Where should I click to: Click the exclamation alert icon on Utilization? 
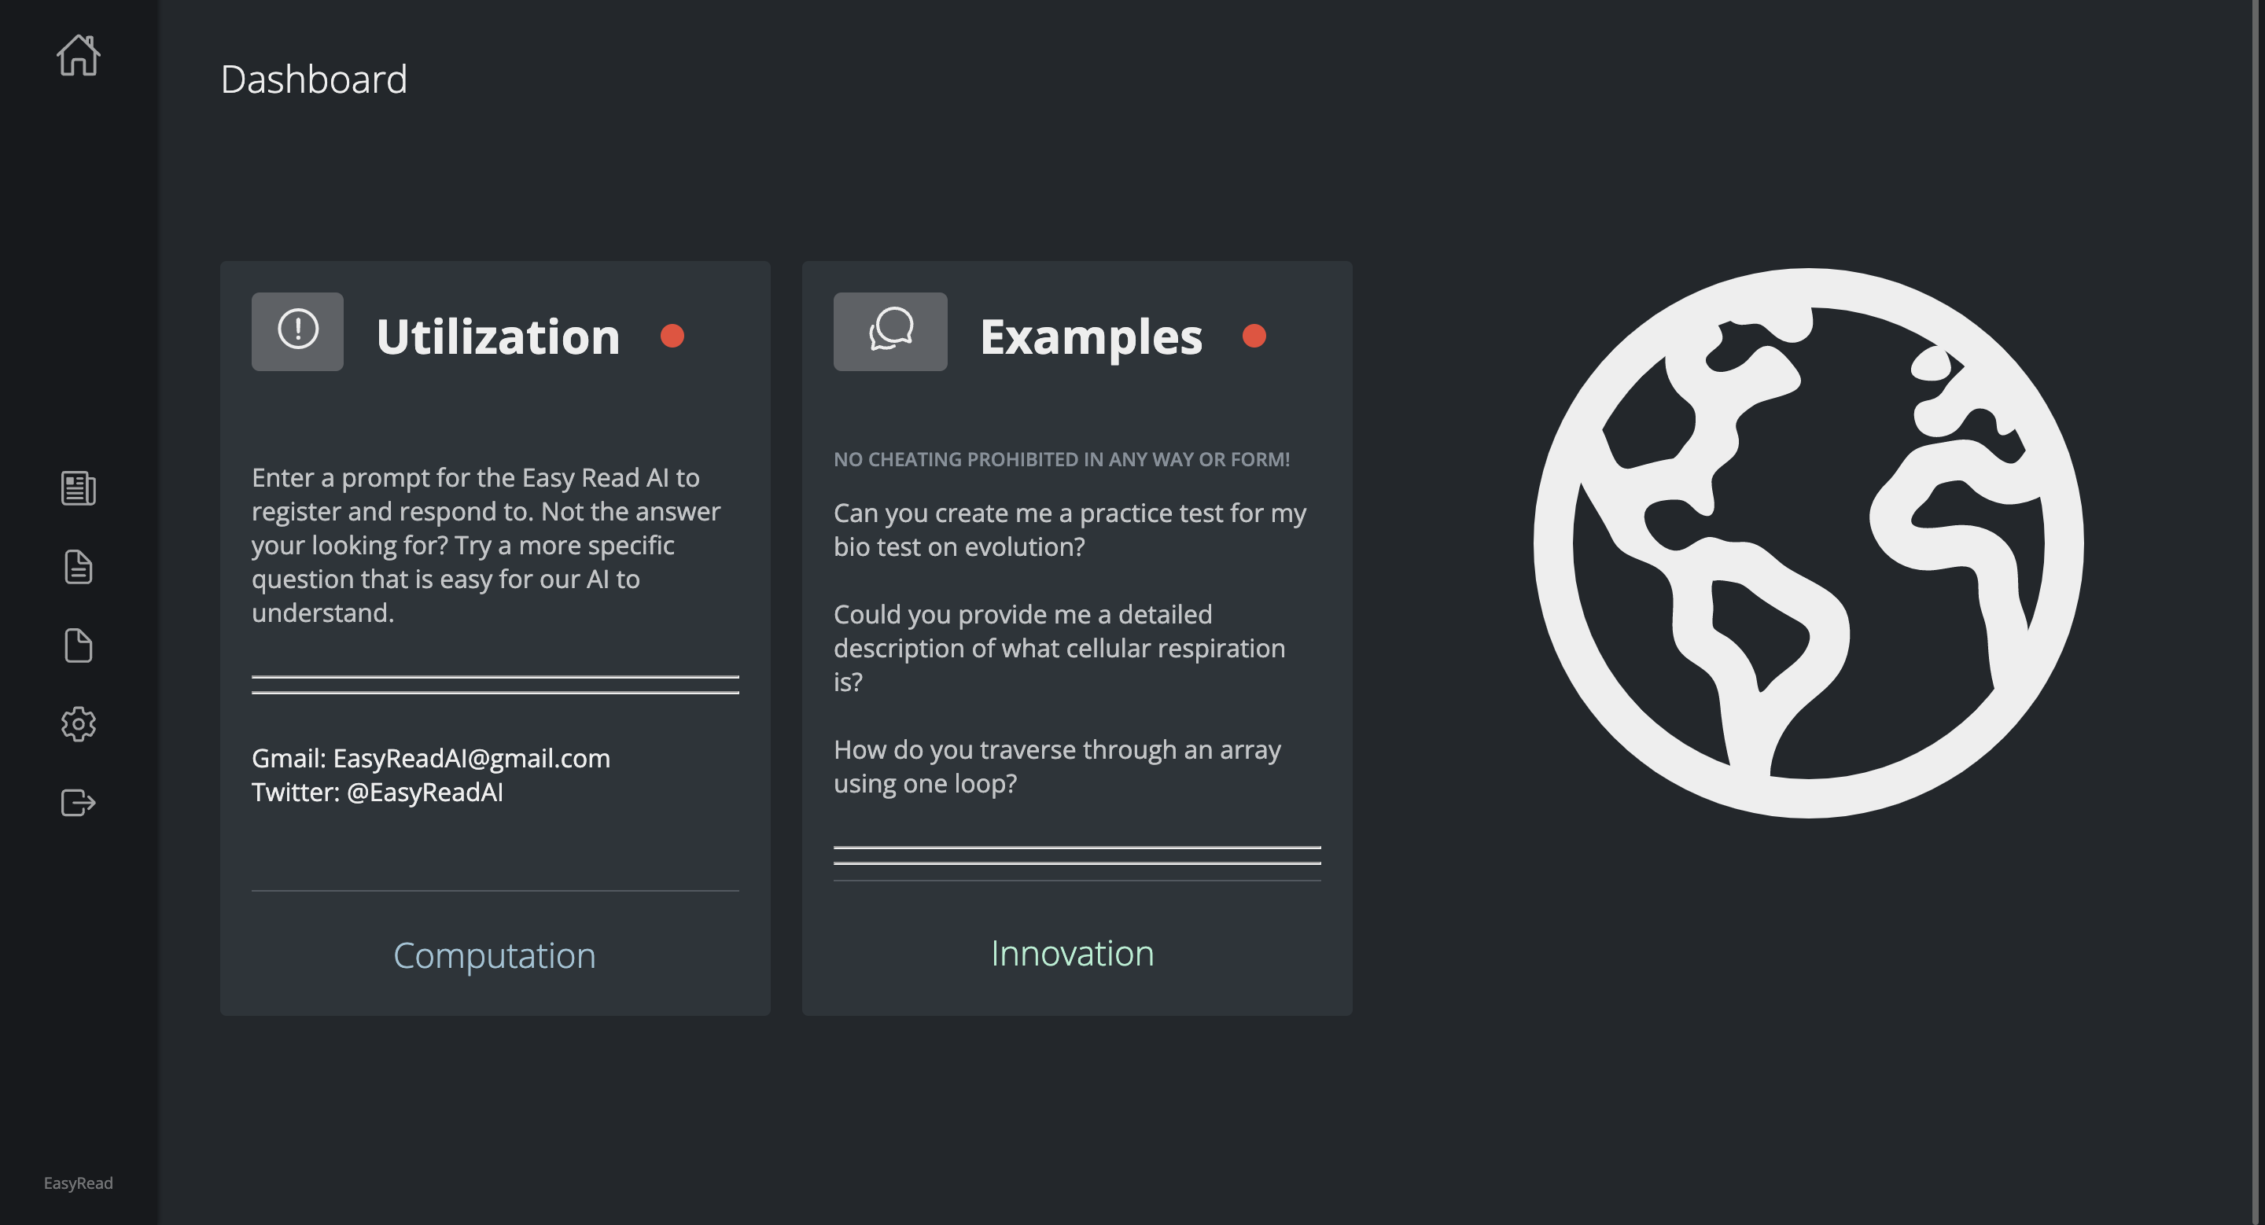297,331
